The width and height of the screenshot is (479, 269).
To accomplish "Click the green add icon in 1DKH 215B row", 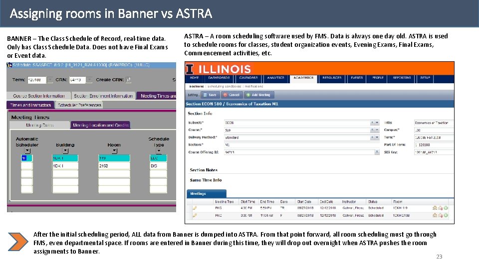I will pyautogui.click(x=446, y=215).
